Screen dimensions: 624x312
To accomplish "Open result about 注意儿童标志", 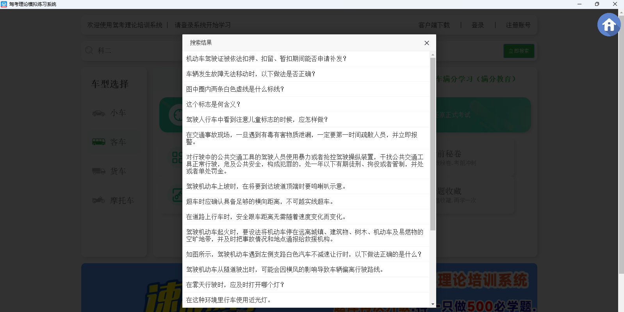I will point(257,119).
